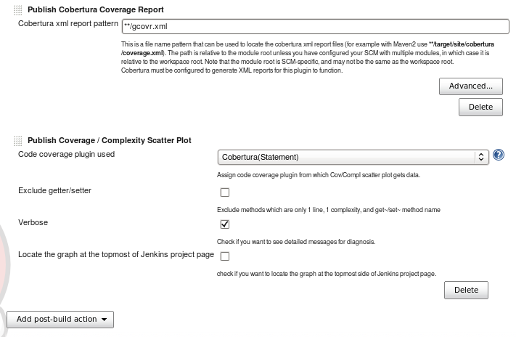Delete the Publish Cobertura Coverage Report step

pyautogui.click(x=480, y=107)
